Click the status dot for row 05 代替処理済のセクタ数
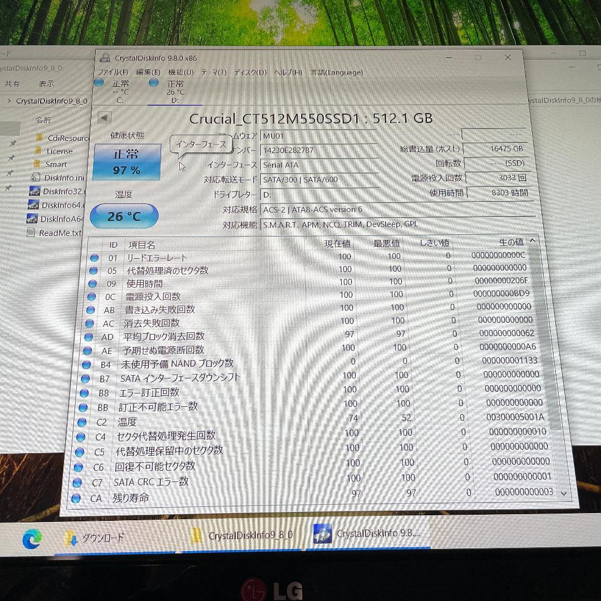 click(93, 270)
